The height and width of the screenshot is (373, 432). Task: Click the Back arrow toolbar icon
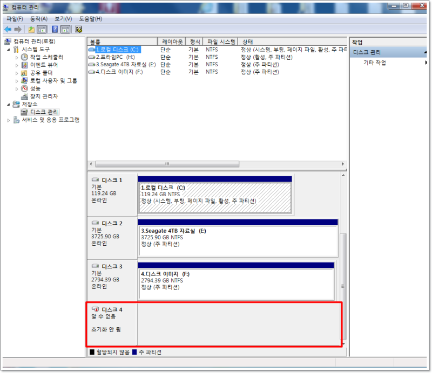pos(8,29)
